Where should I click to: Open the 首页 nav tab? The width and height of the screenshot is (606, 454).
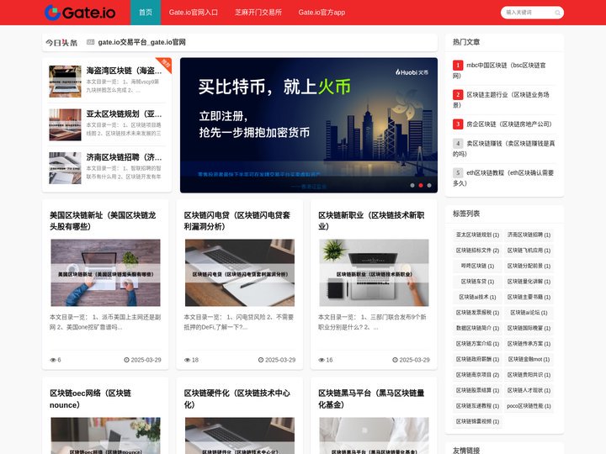pyautogui.click(x=146, y=13)
